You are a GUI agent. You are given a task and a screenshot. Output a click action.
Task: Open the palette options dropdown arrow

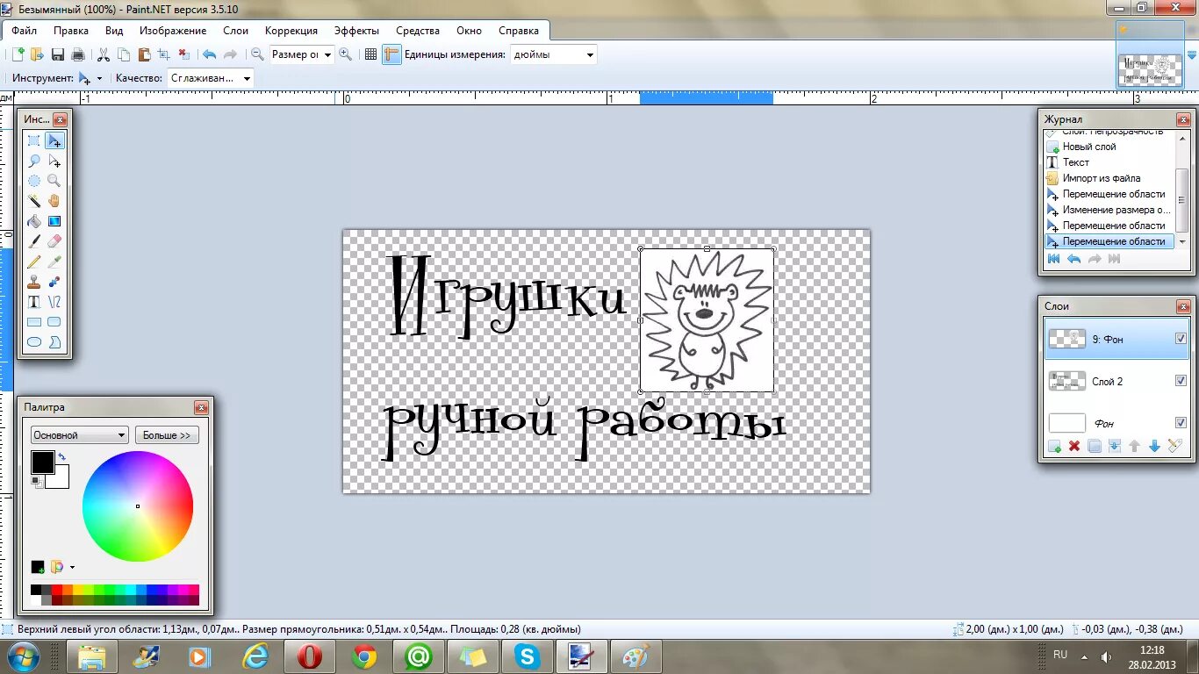pyautogui.click(x=72, y=568)
